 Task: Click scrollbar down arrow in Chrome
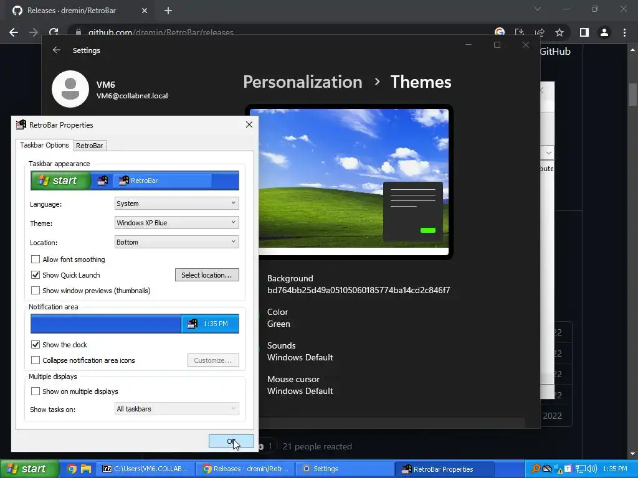(632, 454)
